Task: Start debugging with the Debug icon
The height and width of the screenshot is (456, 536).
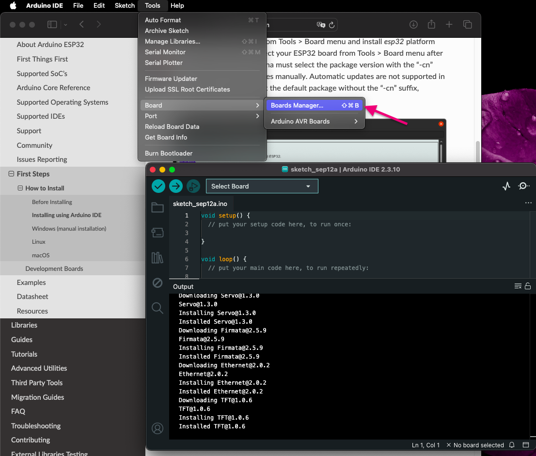Action: click(193, 186)
